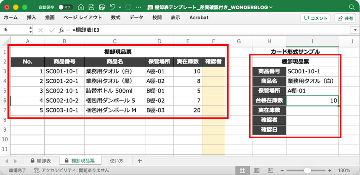Select the 確認者 header in the list table

214,62
